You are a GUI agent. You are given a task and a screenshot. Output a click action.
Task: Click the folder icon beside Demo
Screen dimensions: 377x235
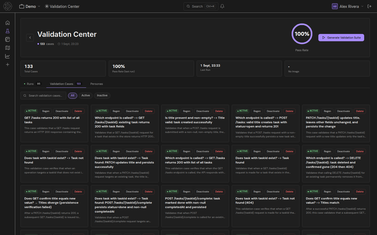tap(22, 6)
